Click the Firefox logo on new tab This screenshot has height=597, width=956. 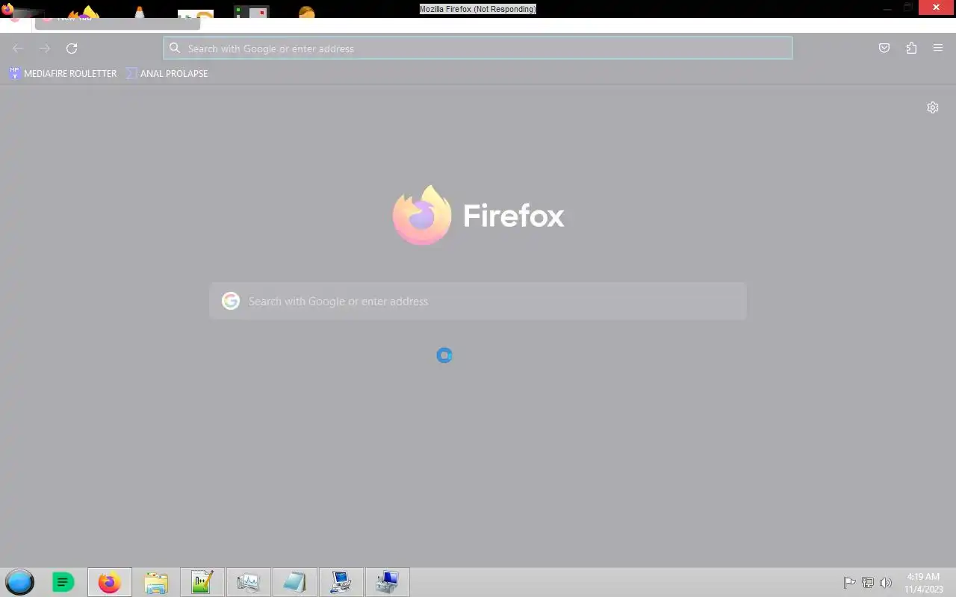coord(422,216)
